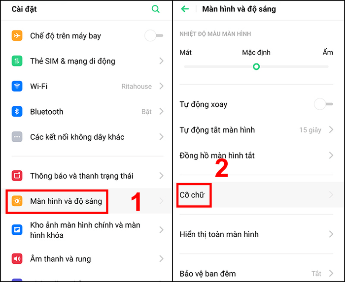345x282 pixels.
Task: Tap the blue Bluetooth icon
Action: pyautogui.click(x=17, y=112)
